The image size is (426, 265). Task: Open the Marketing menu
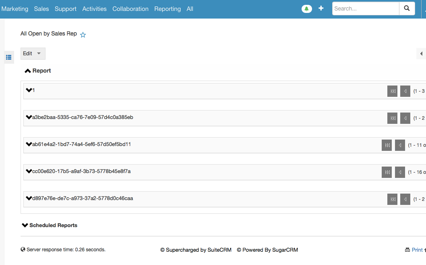[x=14, y=9]
